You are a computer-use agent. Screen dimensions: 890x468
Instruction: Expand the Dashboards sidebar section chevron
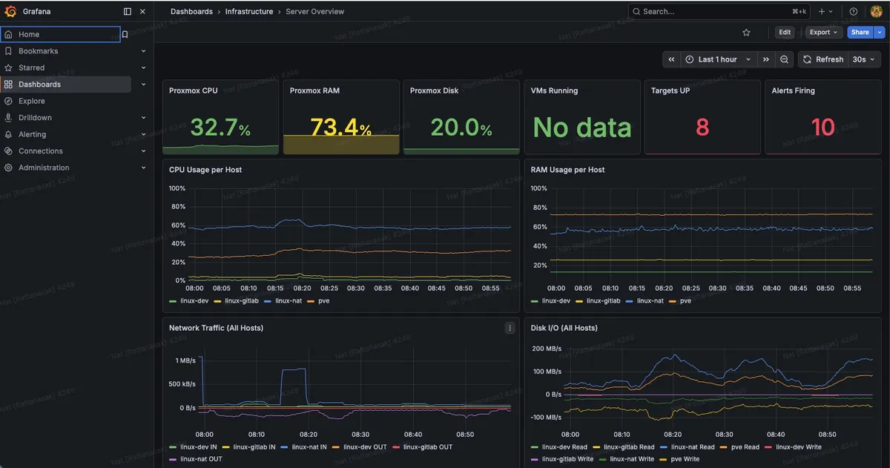click(x=143, y=84)
